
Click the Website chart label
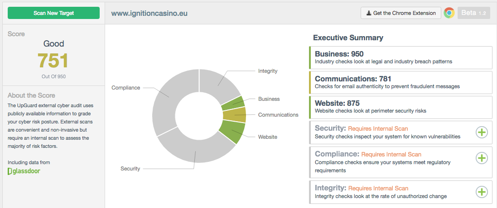pyautogui.click(x=267, y=137)
